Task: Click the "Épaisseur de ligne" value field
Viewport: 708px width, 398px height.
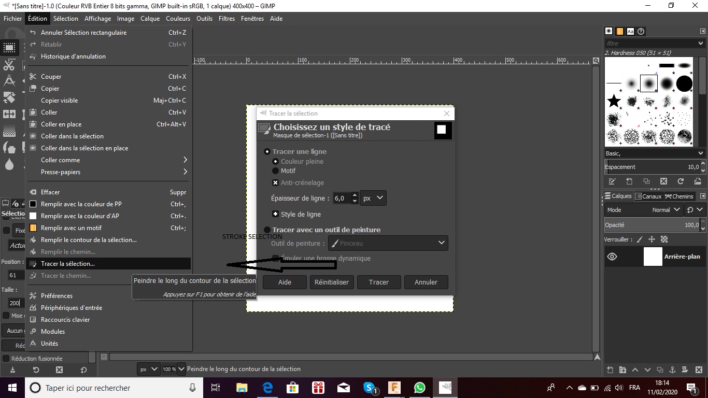Action: [x=342, y=198]
